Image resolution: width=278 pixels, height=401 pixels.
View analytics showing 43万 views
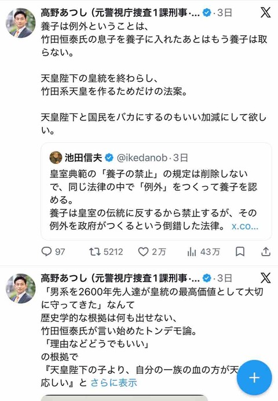(203, 251)
